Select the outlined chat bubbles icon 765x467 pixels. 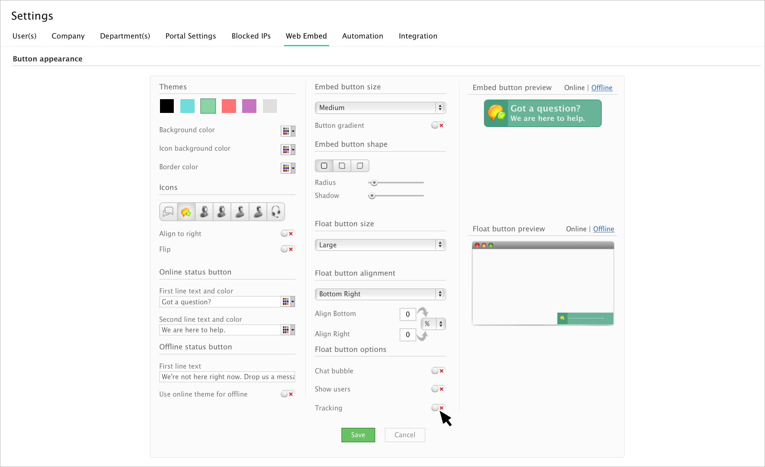[168, 212]
